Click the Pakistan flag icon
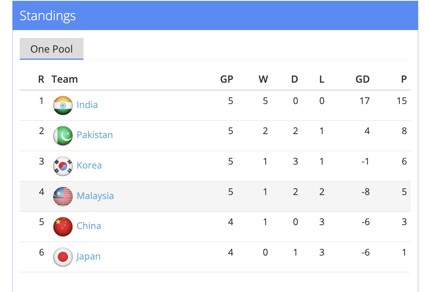Image resolution: width=429 pixels, height=292 pixels. (63, 136)
